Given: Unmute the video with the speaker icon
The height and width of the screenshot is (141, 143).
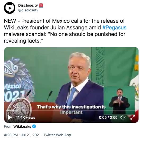Looking at the screenshot, I should point(123,117).
